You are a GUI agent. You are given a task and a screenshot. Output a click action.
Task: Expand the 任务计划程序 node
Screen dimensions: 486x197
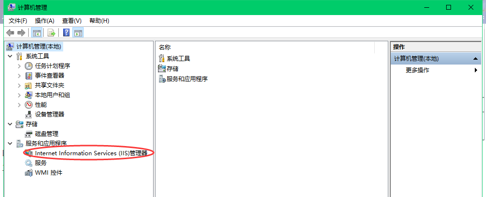[19, 66]
